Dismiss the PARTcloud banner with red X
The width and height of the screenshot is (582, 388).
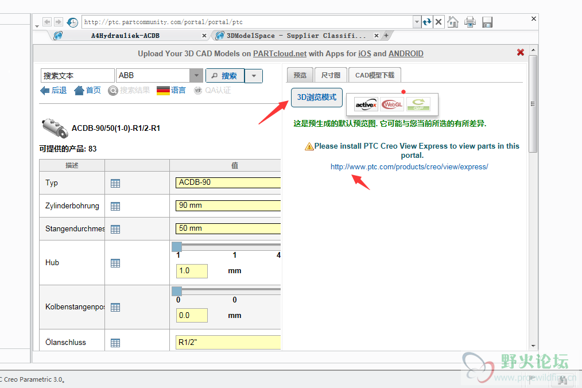521,53
